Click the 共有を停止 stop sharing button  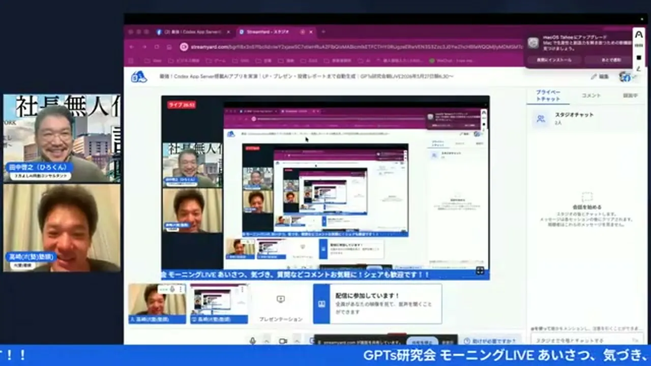tap(422, 342)
